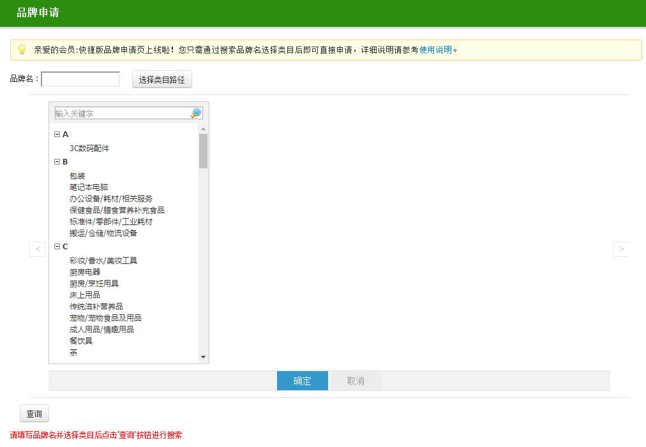646x447 pixels.
Task: Click the 输入关键字 keyword field
Action: point(121,114)
